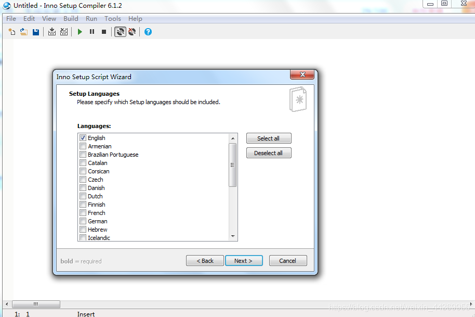The image size is (475, 317).
Task: Check the Czech checkbox
Action: coord(83,179)
